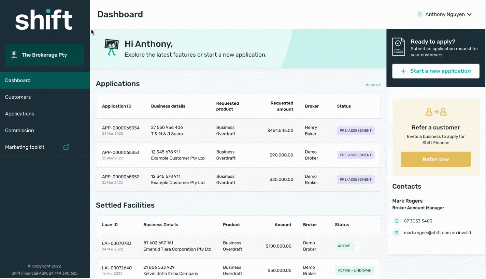486x279 pixels.
Task: Click the refer-a-customer people icon
Action: click(x=436, y=112)
